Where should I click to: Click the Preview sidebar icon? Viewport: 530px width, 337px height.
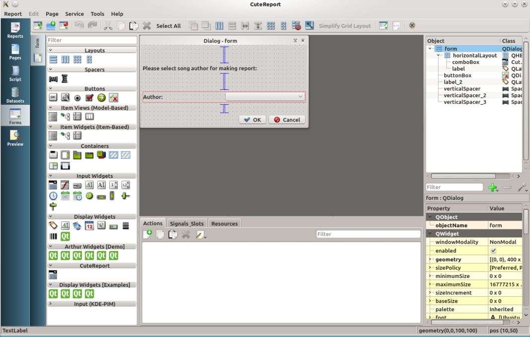pos(15,138)
